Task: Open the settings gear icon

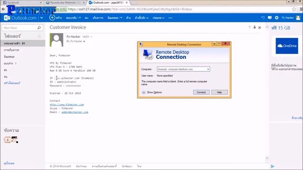Action: point(276,18)
